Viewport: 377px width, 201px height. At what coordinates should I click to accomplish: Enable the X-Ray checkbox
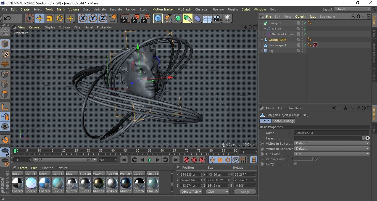(x=296, y=164)
